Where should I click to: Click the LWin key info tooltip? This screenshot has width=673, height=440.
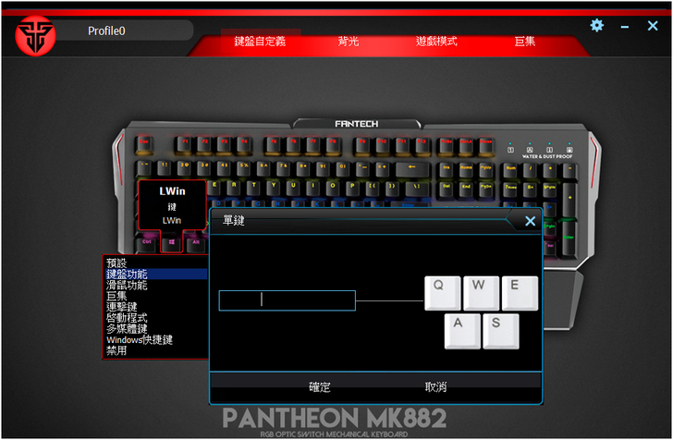pos(172,205)
